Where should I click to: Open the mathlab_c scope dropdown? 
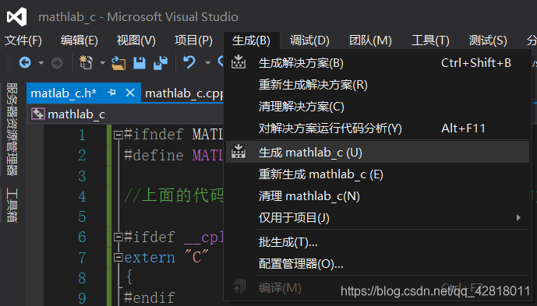(126, 114)
